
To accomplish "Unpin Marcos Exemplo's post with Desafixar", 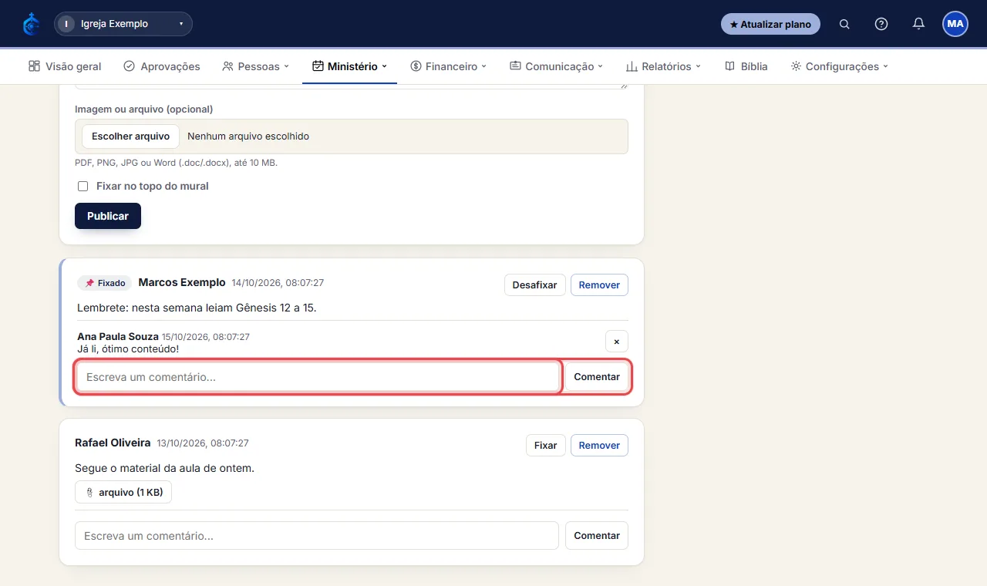I will point(535,285).
